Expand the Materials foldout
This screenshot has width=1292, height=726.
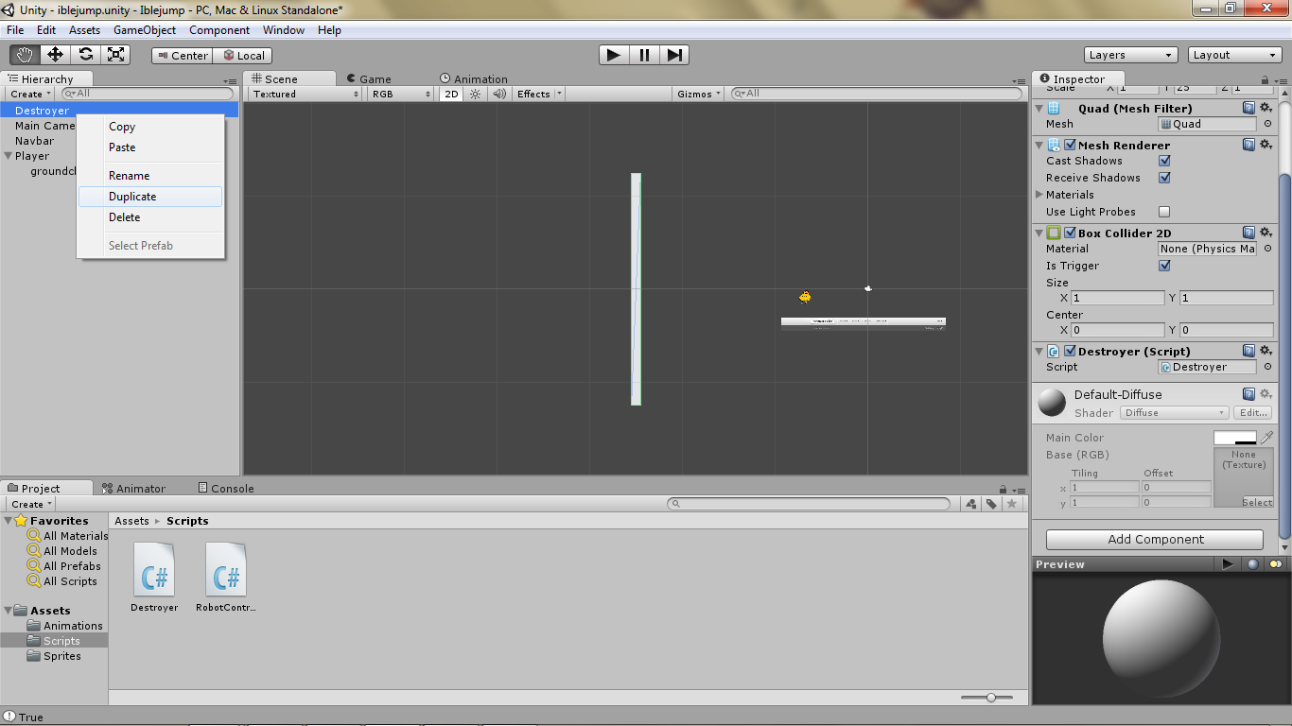click(1040, 195)
